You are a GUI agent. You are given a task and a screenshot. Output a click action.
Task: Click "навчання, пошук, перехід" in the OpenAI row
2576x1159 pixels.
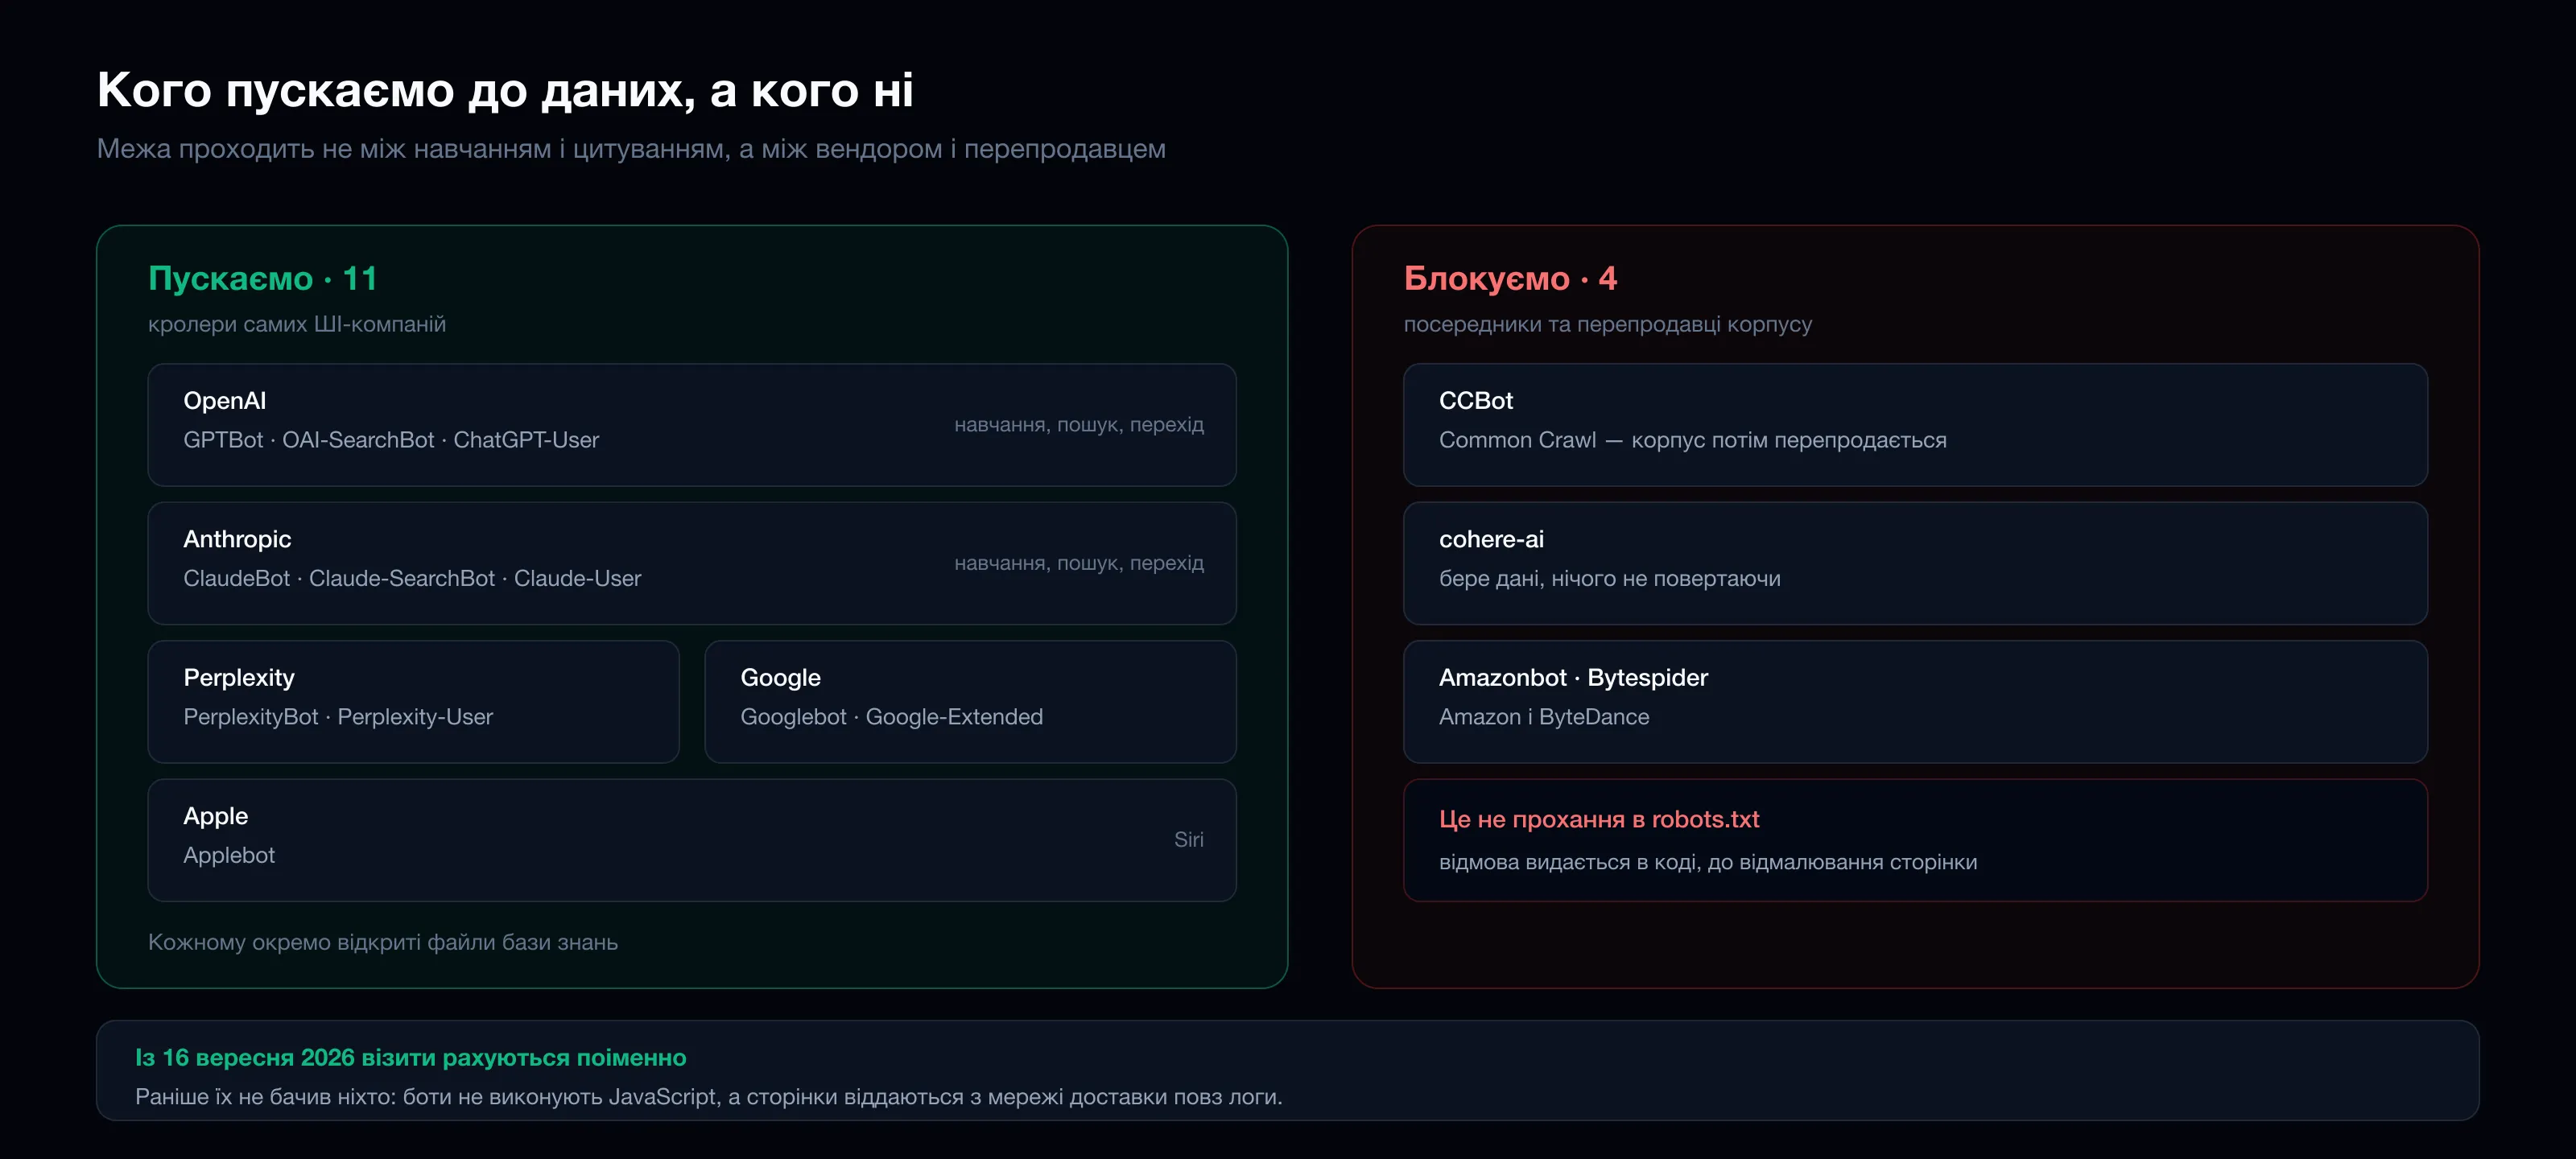click(1079, 425)
